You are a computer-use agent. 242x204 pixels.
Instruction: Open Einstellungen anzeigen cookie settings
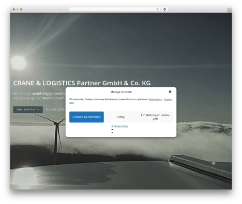[155, 117]
